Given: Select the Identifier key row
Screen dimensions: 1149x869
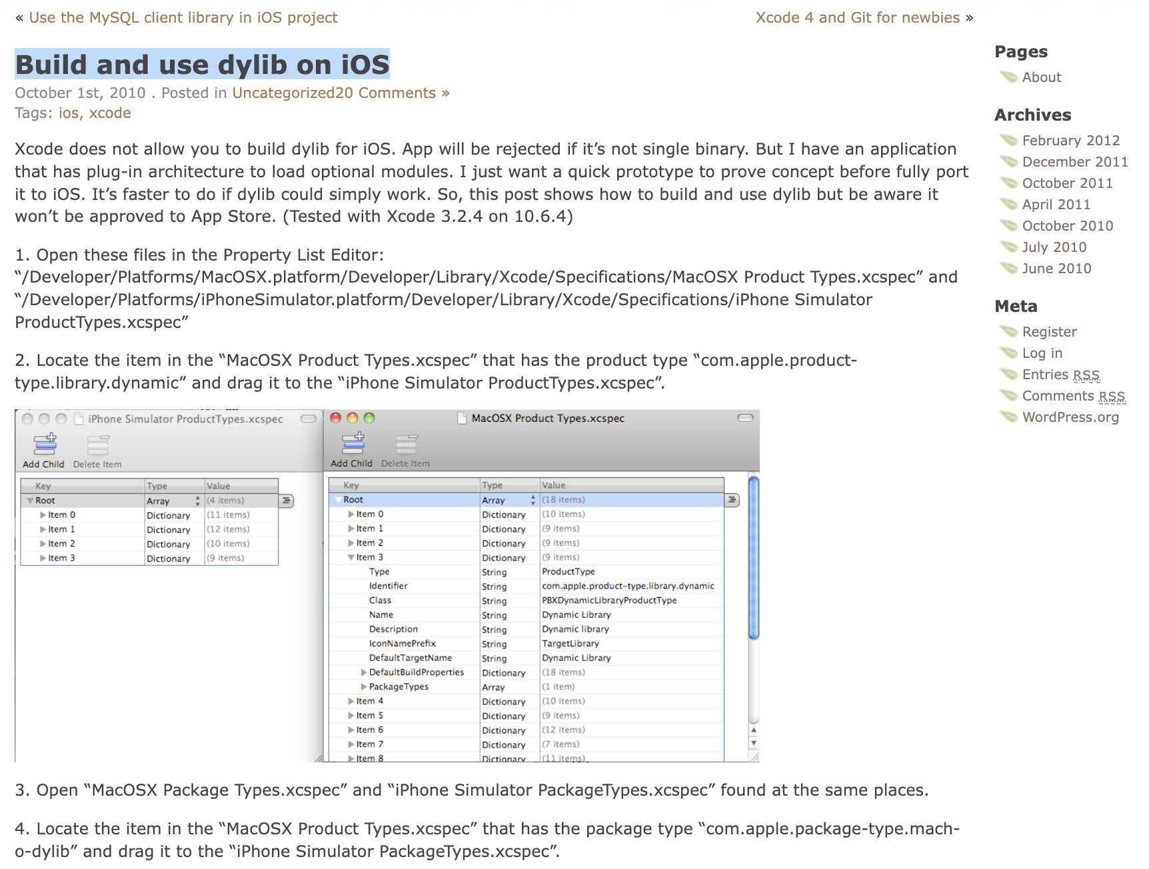Looking at the screenshot, I should 527,586.
